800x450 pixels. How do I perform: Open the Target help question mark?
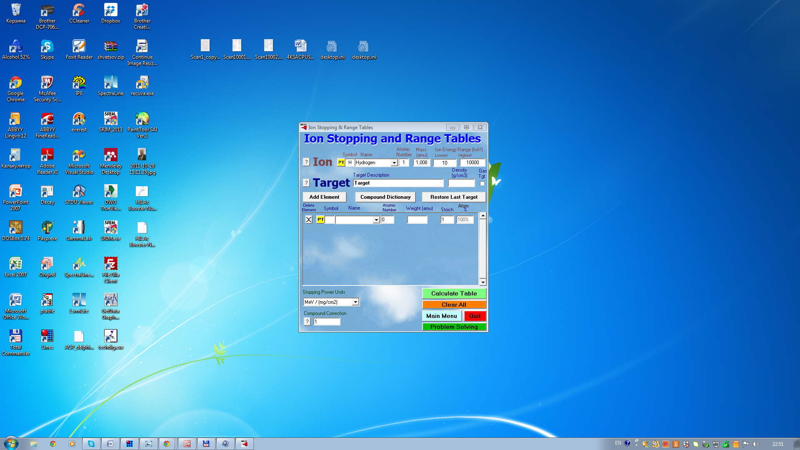coord(306,182)
